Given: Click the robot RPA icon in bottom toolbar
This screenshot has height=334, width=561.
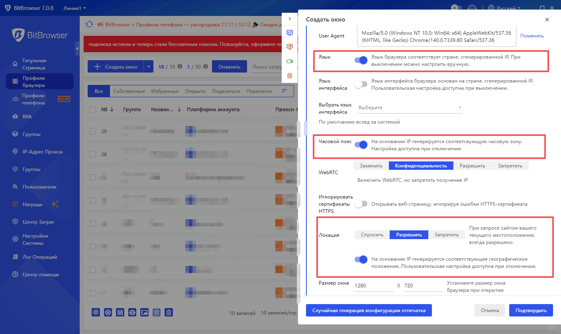Looking at the screenshot, I should [132, 312].
